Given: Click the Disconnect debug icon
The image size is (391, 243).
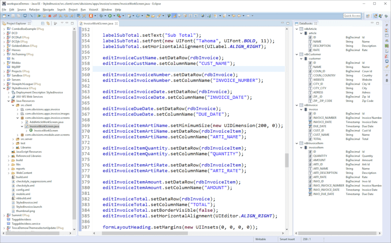Looking at the screenshot, I should pos(55,16).
